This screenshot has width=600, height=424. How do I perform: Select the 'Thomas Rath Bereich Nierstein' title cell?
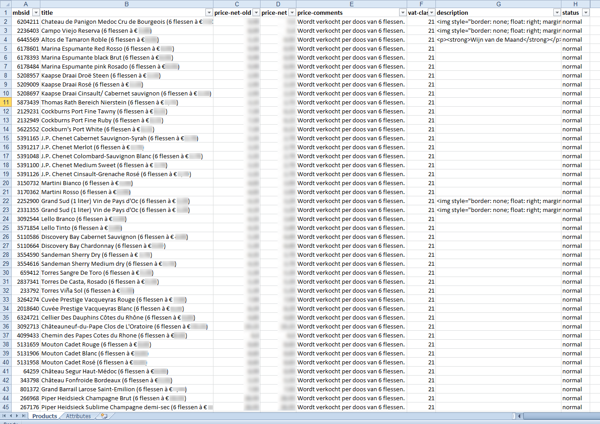click(126, 102)
